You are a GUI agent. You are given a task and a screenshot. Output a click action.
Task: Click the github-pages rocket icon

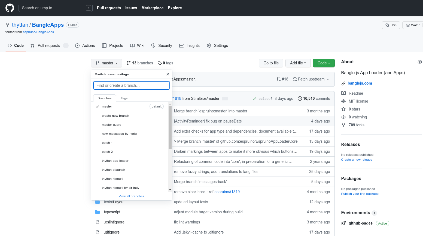pyautogui.click(x=343, y=223)
